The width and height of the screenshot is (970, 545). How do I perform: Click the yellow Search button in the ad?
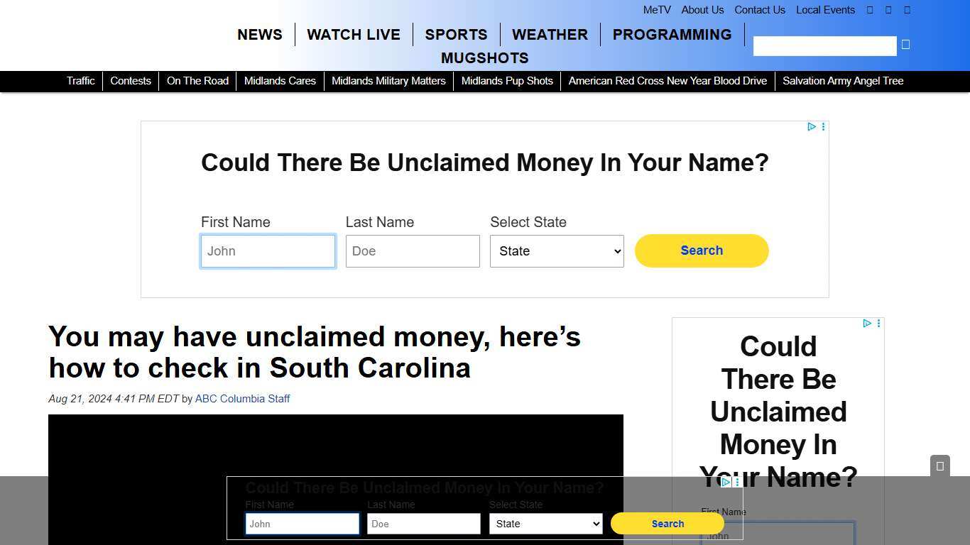click(x=701, y=251)
